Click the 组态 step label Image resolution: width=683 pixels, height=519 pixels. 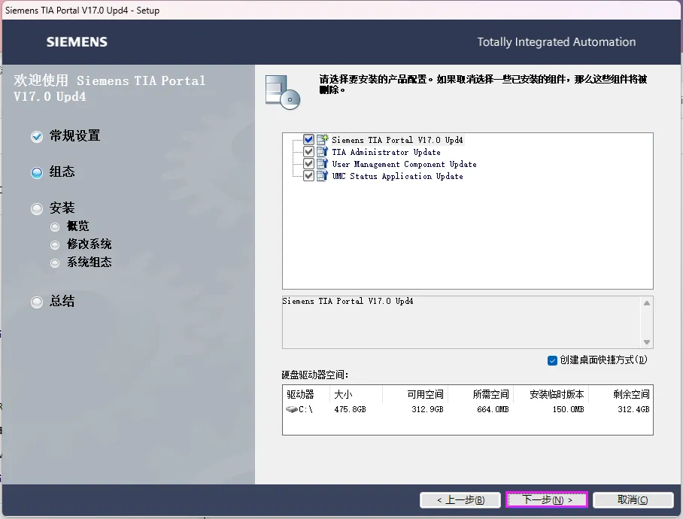tap(62, 172)
